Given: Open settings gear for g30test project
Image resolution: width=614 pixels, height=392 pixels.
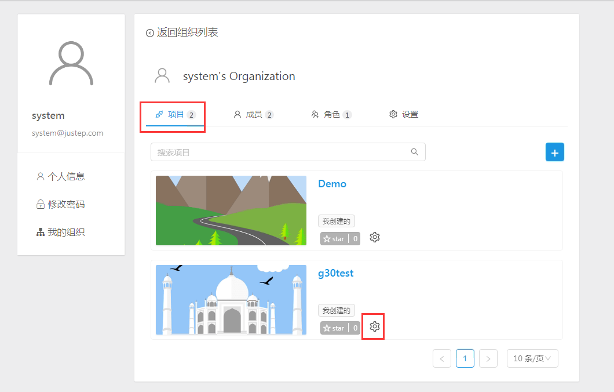Looking at the screenshot, I should (375, 326).
